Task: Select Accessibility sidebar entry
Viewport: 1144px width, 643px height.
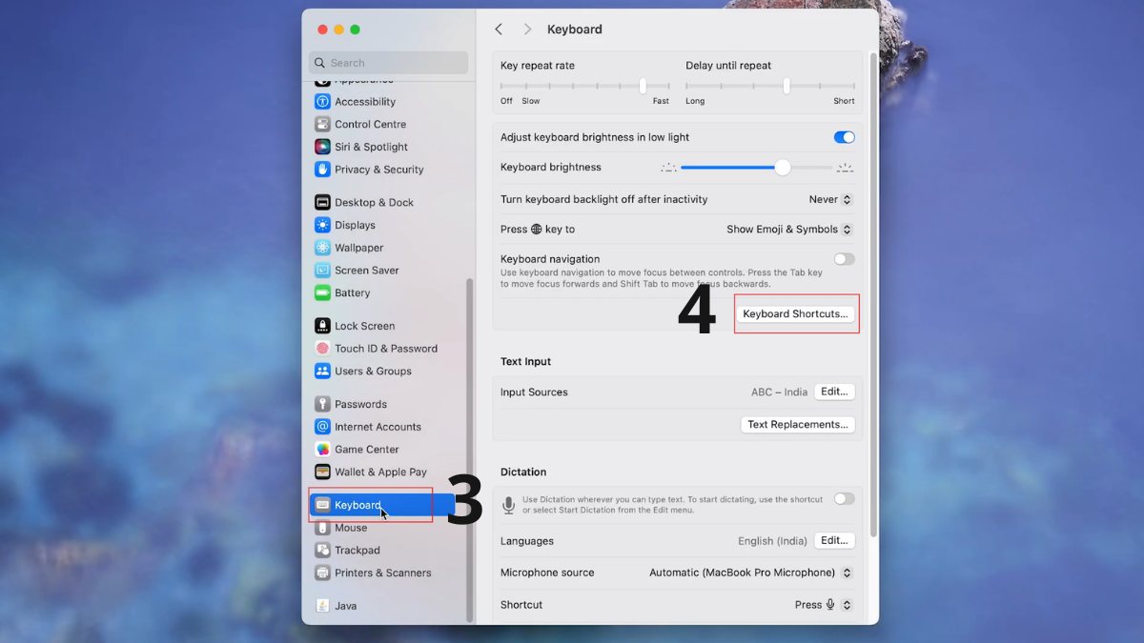Action: point(365,102)
